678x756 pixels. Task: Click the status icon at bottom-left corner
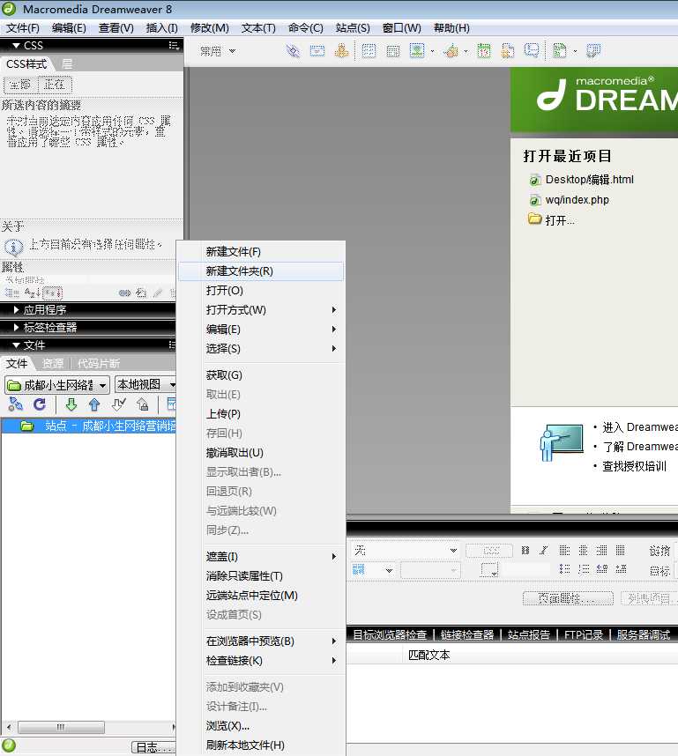tap(9, 746)
